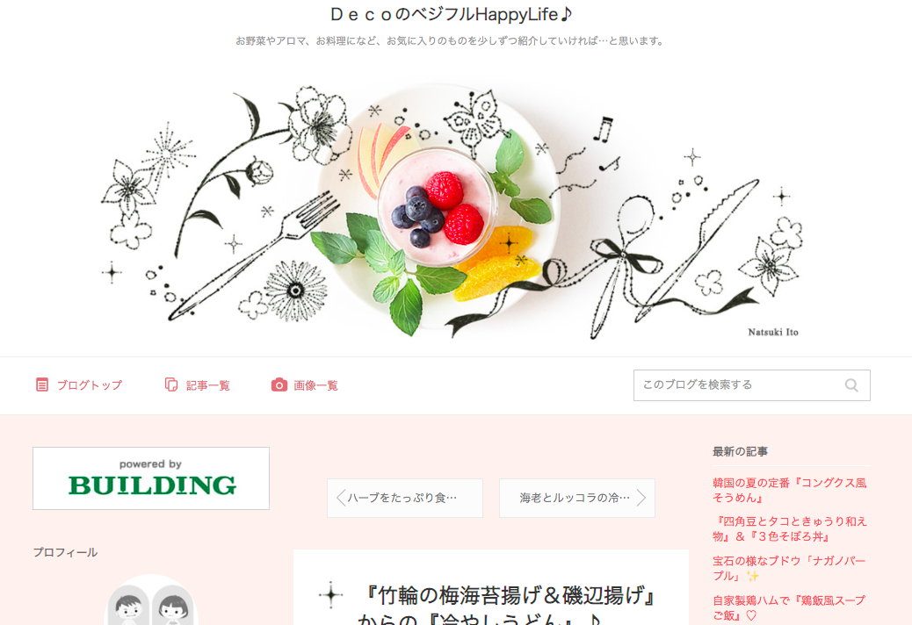
Task: Open the 記事一覧 menu item
Action: pos(198,385)
